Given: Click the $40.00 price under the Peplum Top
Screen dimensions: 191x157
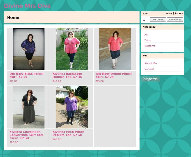Looking at the screenshot, I should coord(57,139).
